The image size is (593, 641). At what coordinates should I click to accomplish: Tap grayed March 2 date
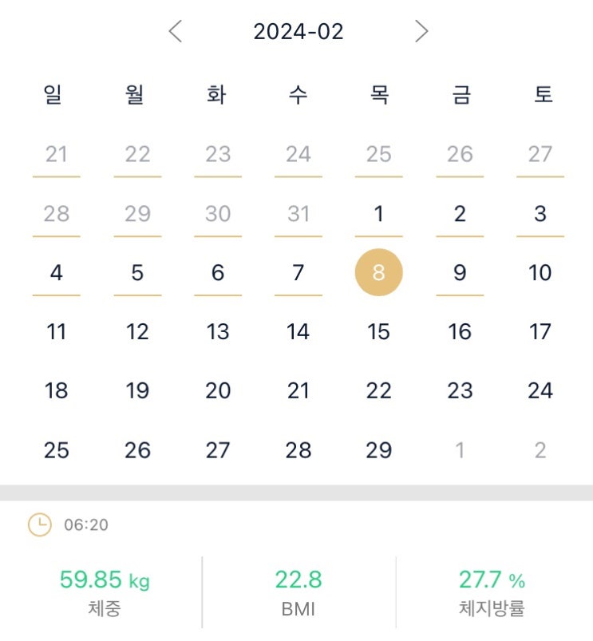(x=540, y=450)
